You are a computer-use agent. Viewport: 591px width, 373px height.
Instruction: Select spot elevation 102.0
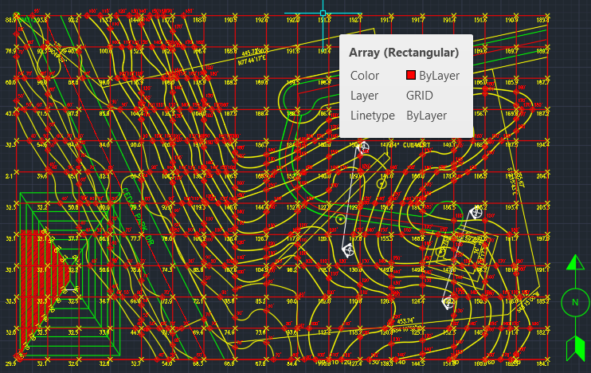pyautogui.click(x=324, y=301)
